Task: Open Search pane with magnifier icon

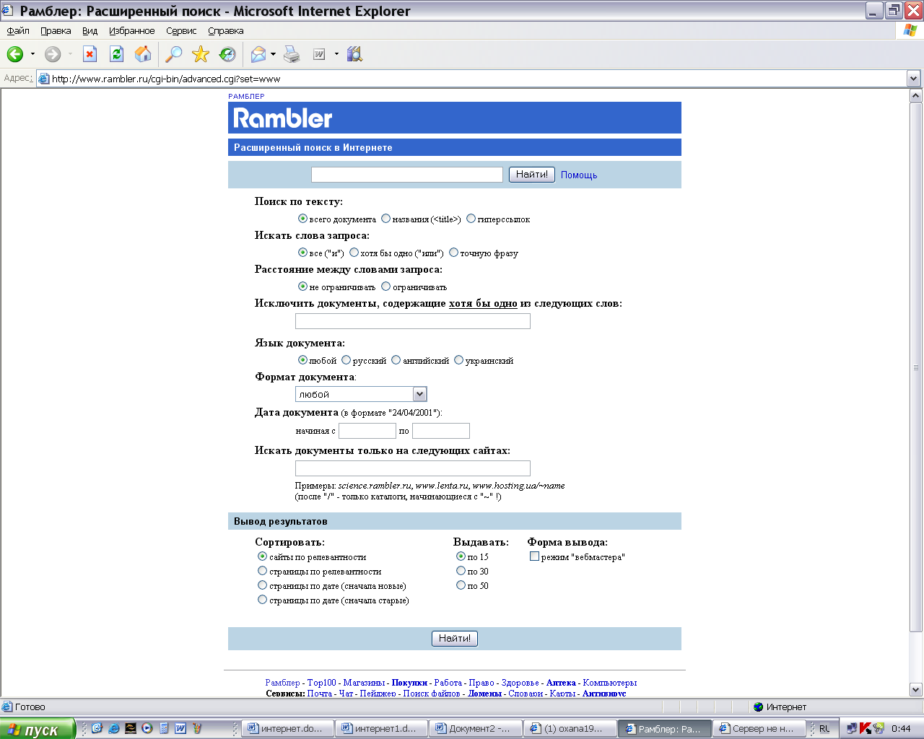Action: 174,54
